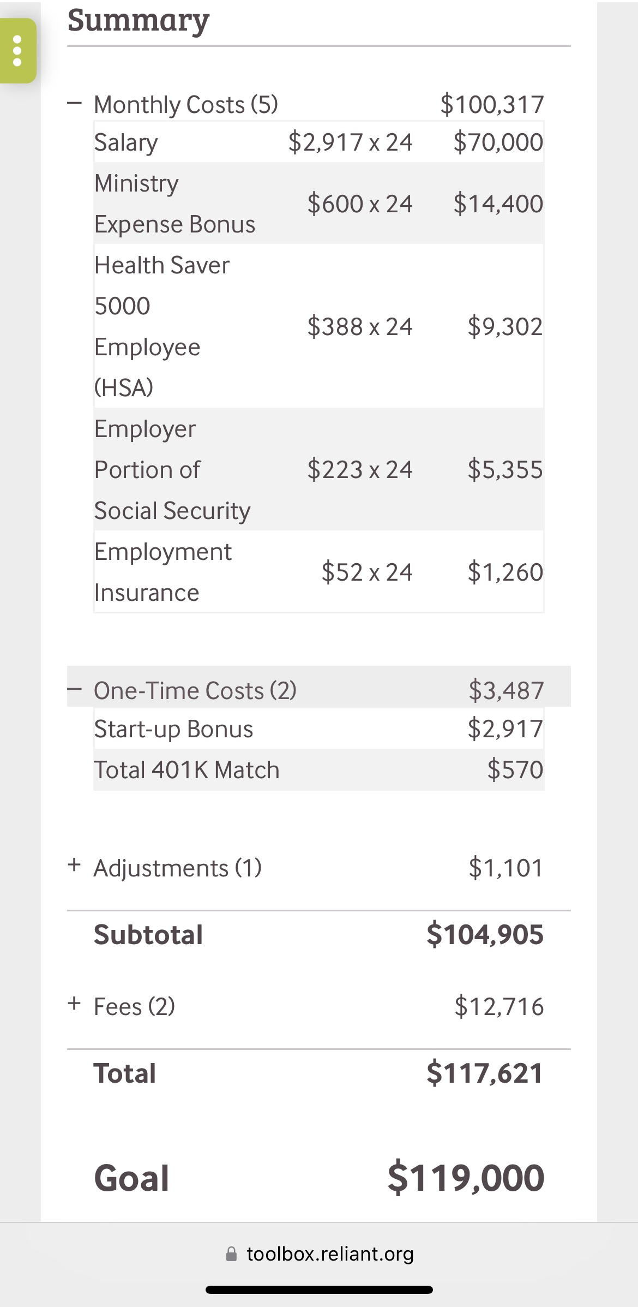Tap the Total 401K Match row

click(x=318, y=769)
